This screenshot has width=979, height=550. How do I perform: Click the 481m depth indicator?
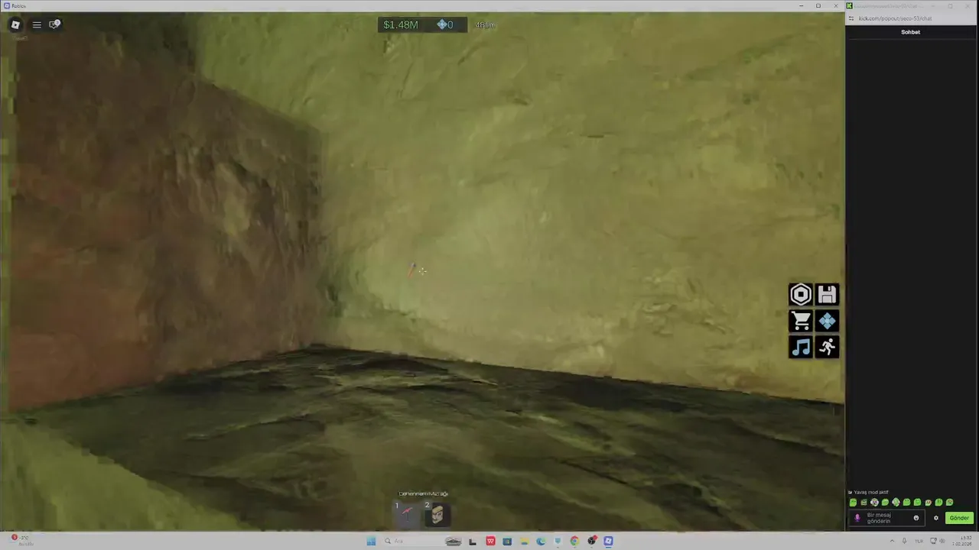(484, 25)
